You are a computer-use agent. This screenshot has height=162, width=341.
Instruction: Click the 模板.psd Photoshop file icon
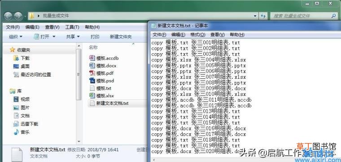[x=92, y=81]
